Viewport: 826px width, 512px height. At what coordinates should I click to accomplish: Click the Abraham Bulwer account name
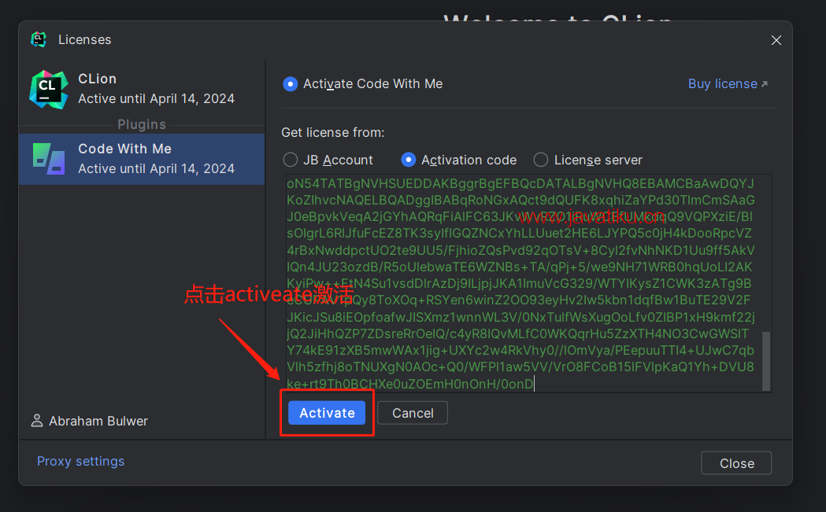point(98,421)
